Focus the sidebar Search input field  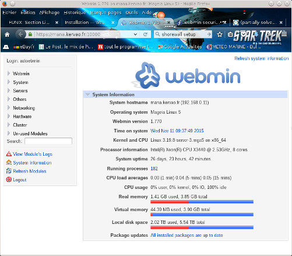coord(48,141)
